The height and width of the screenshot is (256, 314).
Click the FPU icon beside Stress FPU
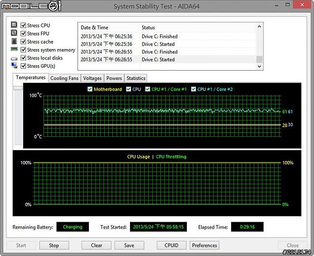tap(14, 33)
